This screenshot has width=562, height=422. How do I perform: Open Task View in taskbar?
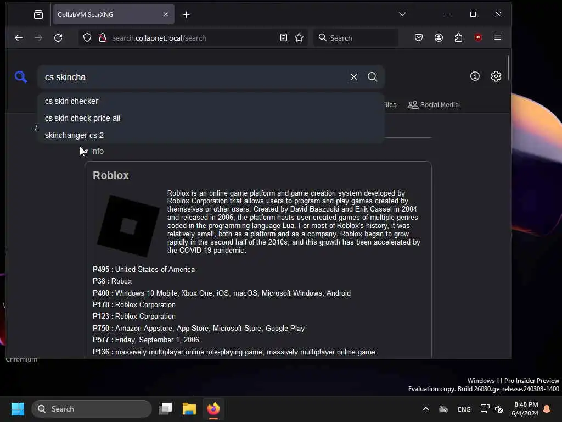(x=165, y=409)
